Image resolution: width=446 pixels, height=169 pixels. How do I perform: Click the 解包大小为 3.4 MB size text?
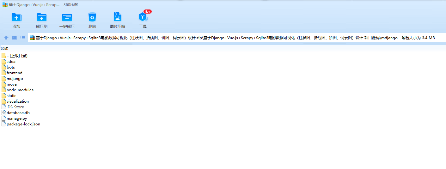(x=418, y=38)
